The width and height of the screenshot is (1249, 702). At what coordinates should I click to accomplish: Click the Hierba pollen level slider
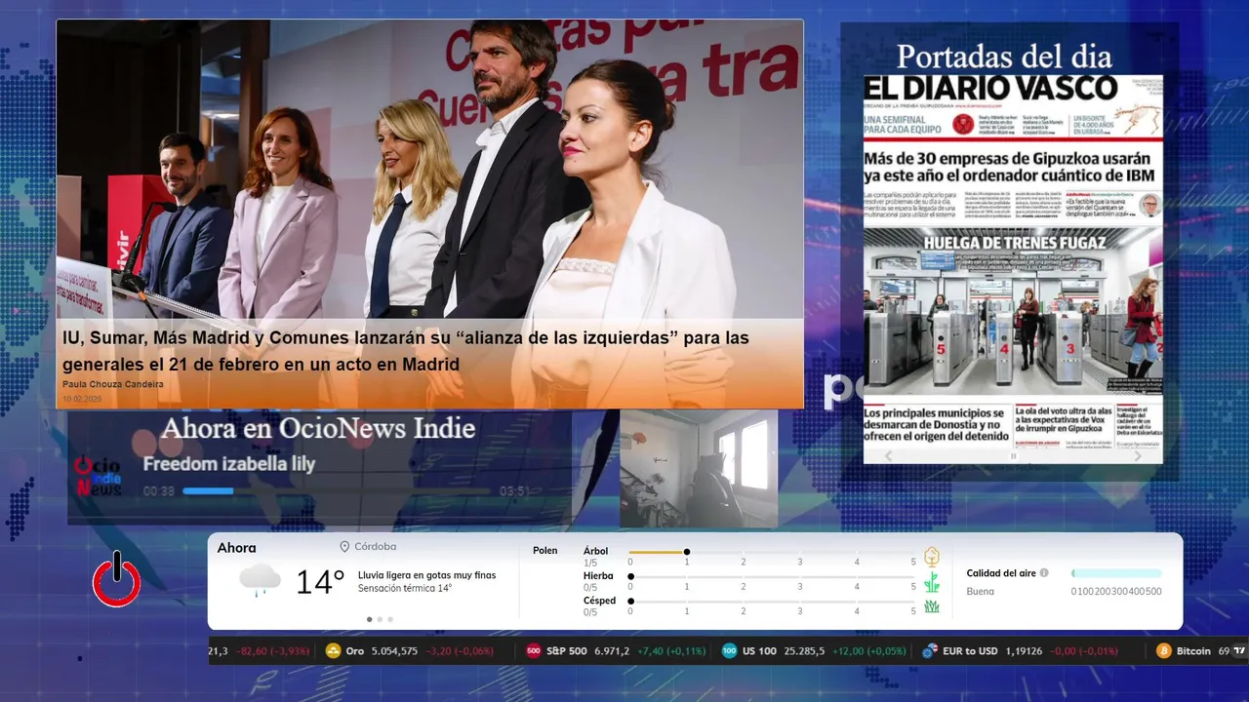click(x=773, y=576)
